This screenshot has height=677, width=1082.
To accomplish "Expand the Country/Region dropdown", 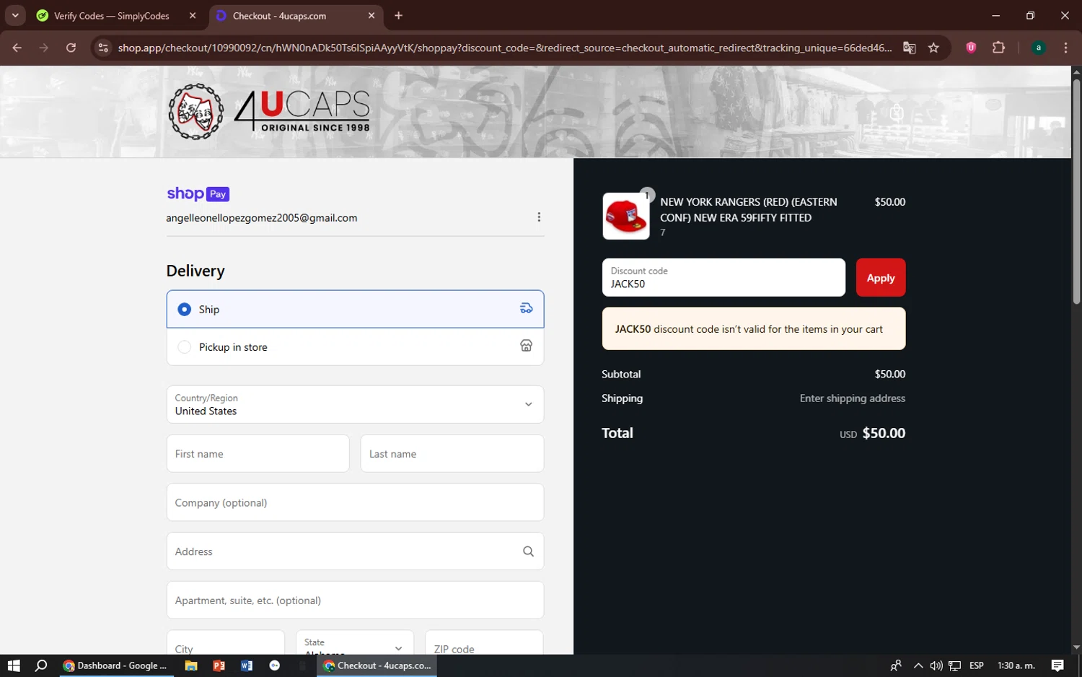I will [355, 404].
